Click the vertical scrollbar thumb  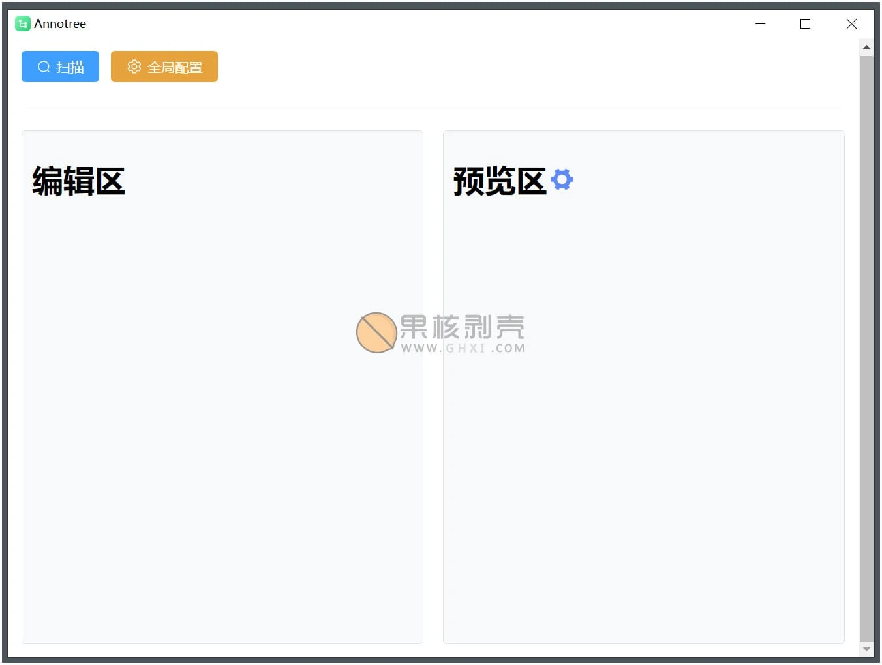866,346
